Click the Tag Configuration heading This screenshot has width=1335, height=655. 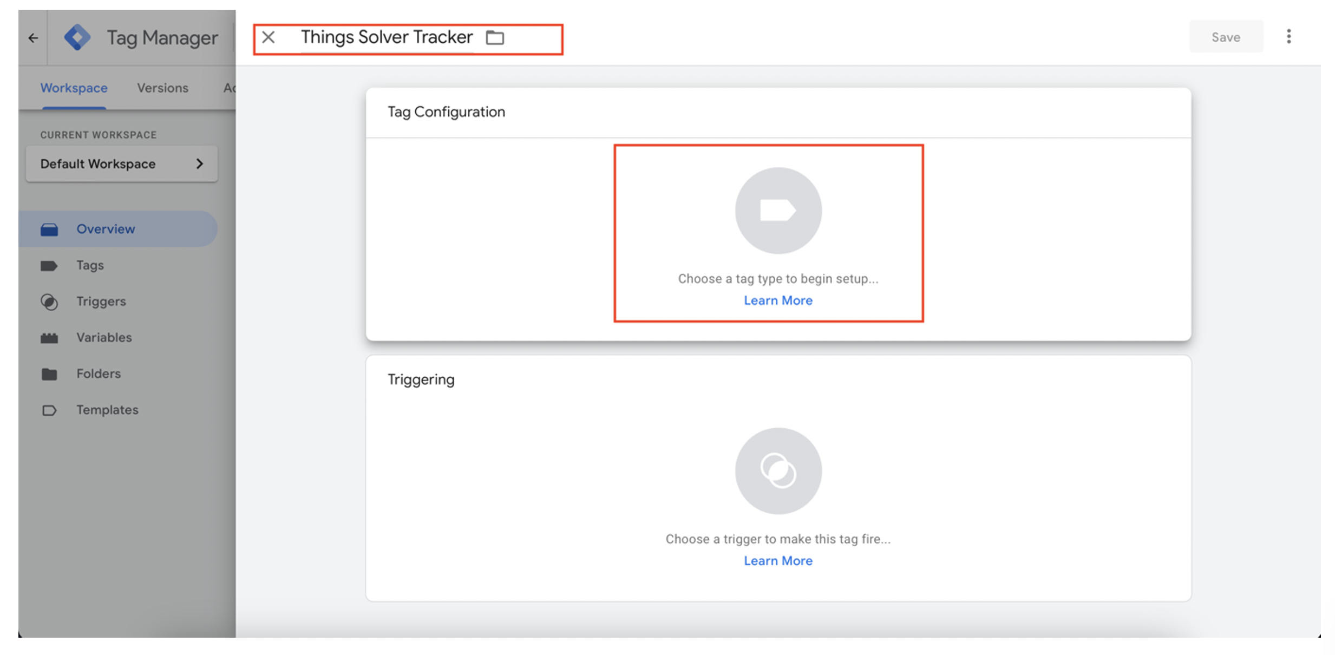tap(446, 112)
